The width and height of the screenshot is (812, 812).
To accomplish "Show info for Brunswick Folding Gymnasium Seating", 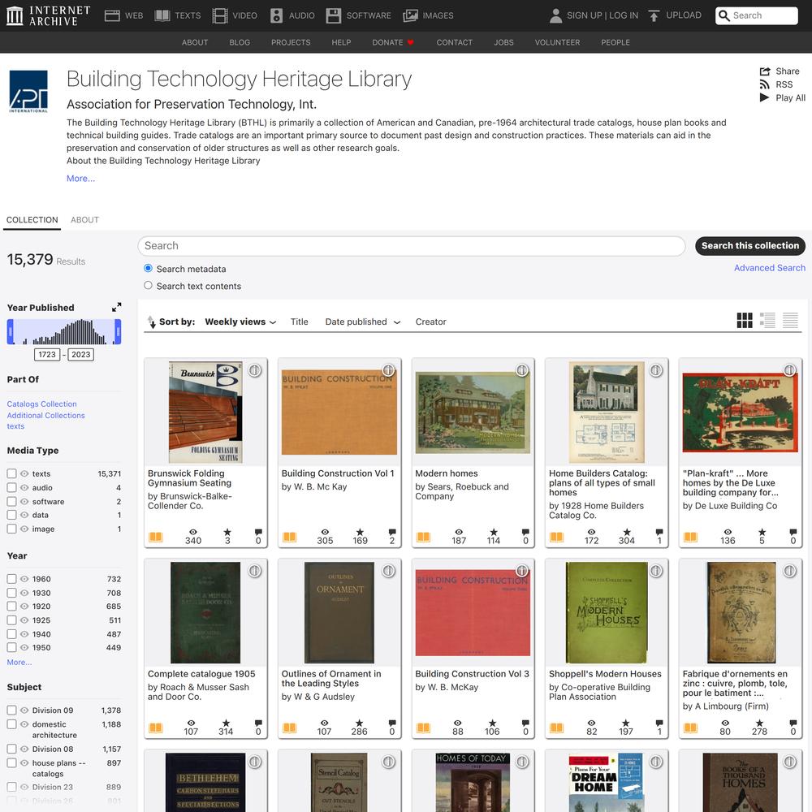I will pos(255,370).
